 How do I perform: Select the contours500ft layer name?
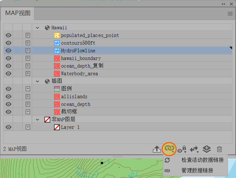click(x=78, y=43)
